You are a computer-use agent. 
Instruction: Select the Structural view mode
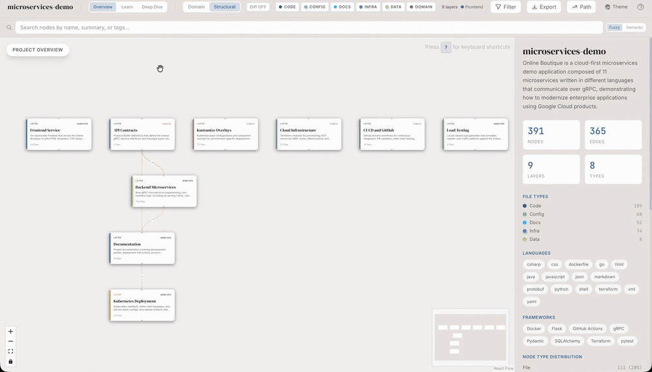tap(224, 7)
